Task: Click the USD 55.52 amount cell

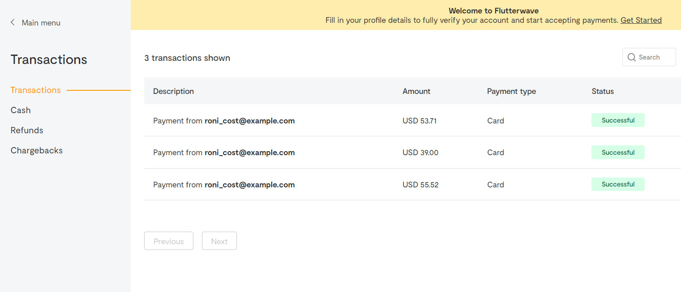Action: coord(420,185)
